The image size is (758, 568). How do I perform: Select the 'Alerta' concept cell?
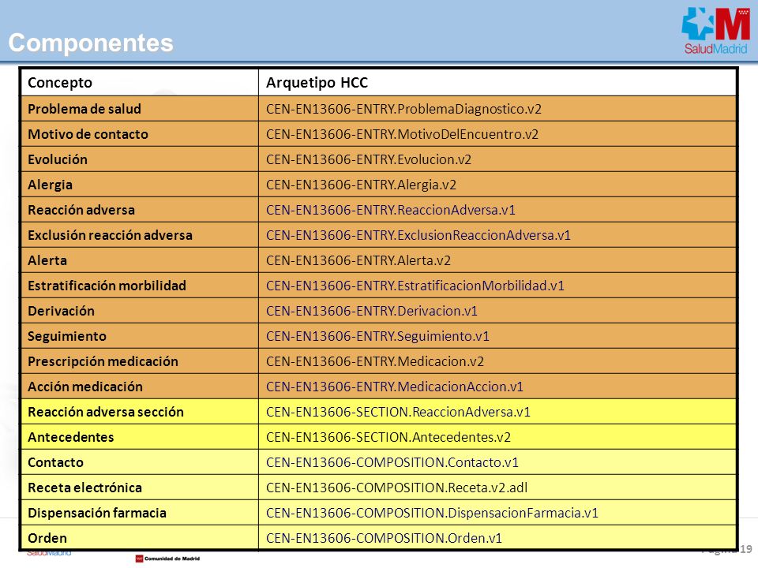pyautogui.click(x=140, y=260)
